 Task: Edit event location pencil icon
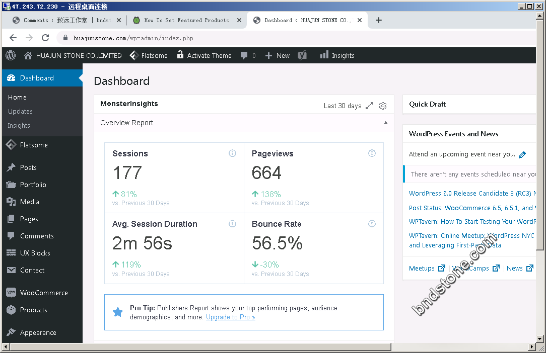point(522,155)
